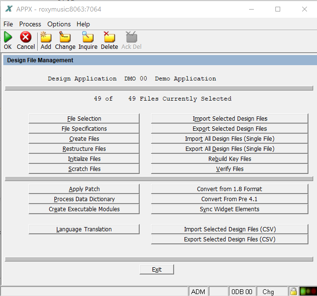This screenshot has width=317, height=296.
Task: Click Convert from 1.8 Format
Action: [x=230, y=189]
